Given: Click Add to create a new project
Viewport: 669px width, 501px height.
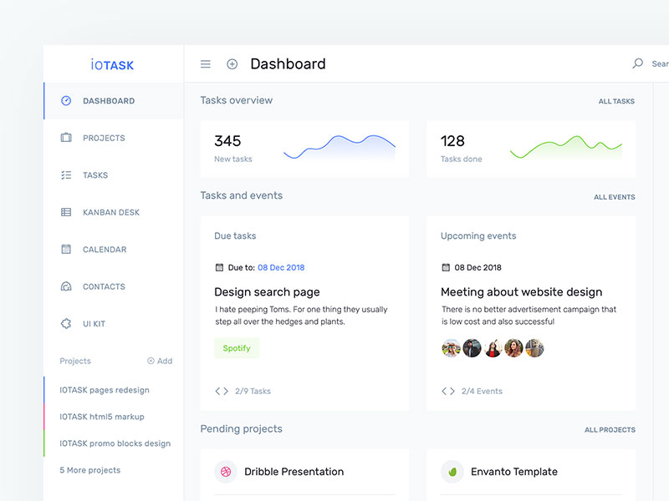Looking at the screenshot, I should tap(159, 361).
